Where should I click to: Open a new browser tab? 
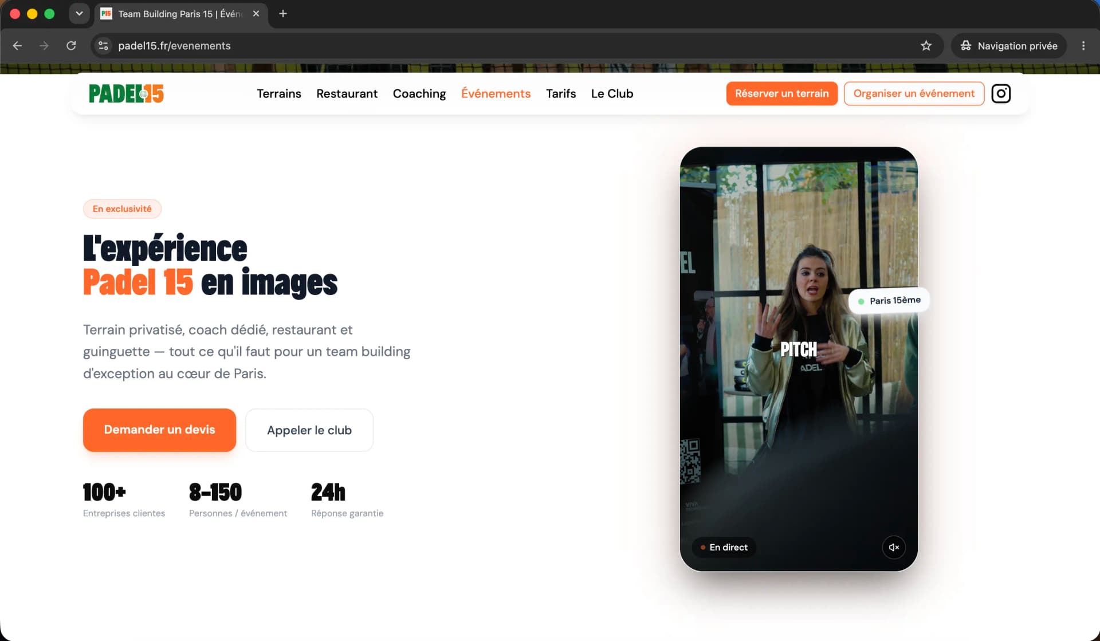(x=283, y=14)
